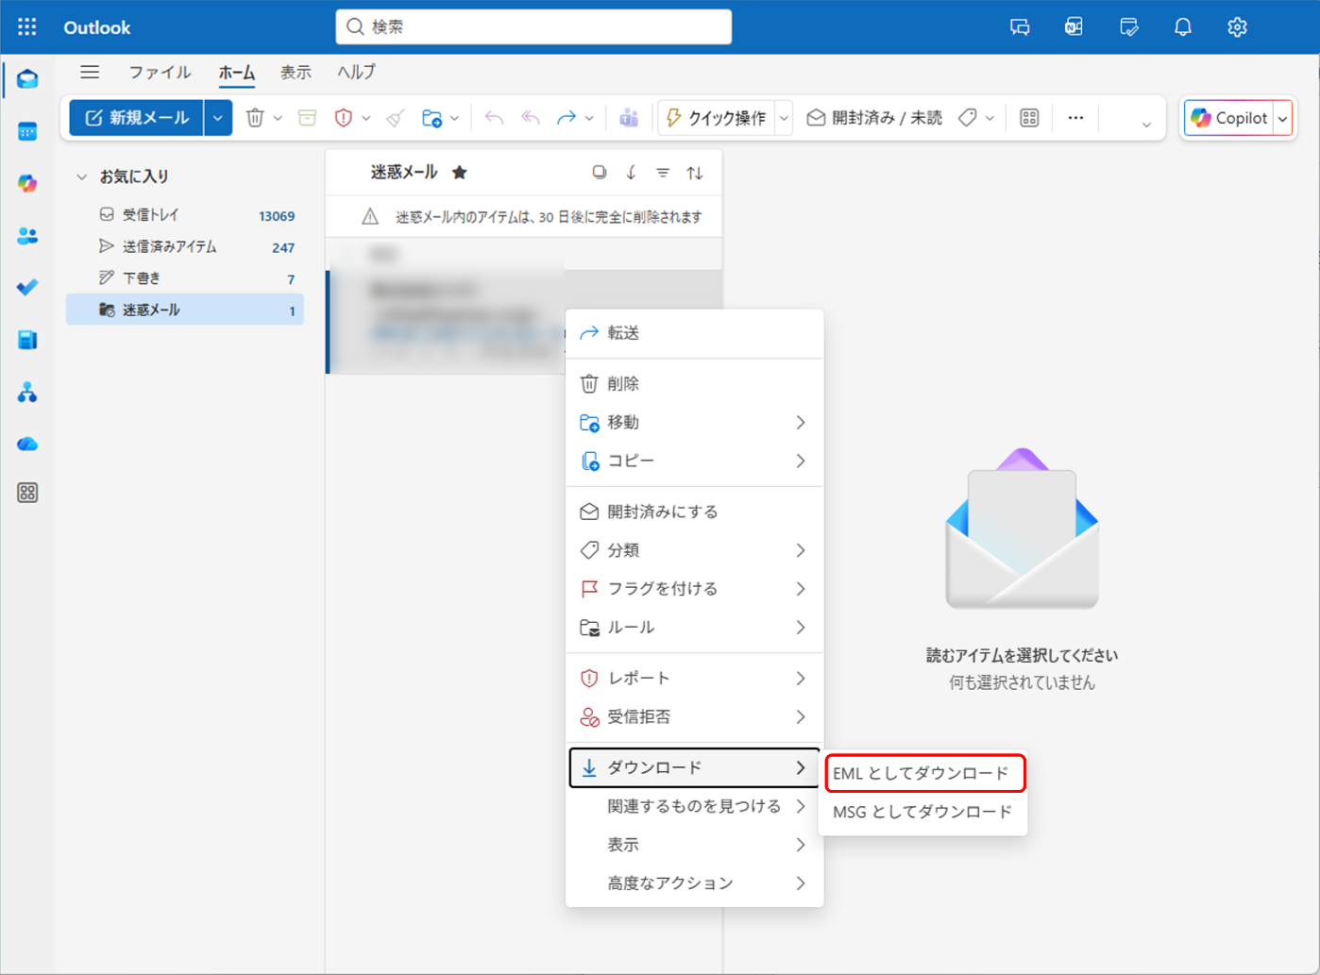Screen dimensions: 1320x975
Task: Open People from the left sidebar
Action: (x=27, y=236)
